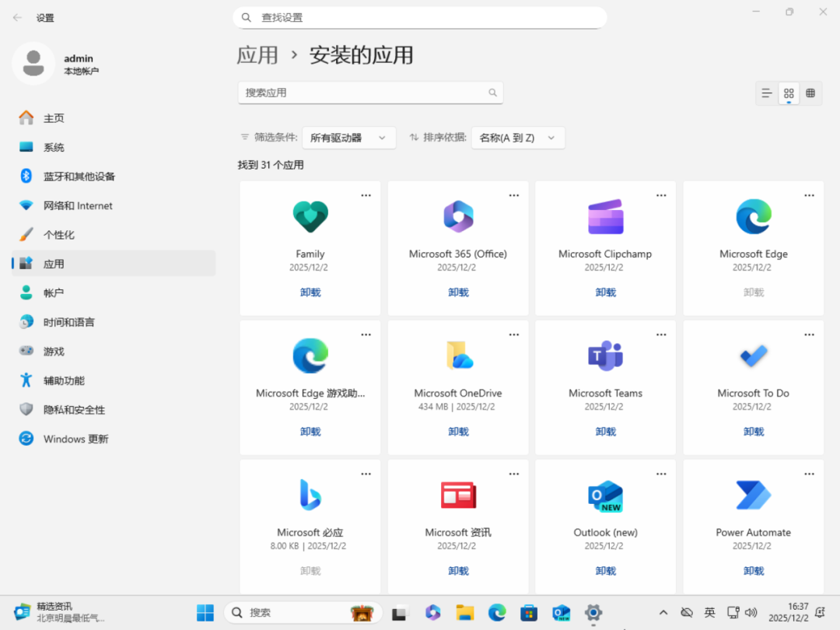Image resolution: width=840 pixels, height=630 pixels.
Task: Open 帐户 settings section
Action: 114,293
